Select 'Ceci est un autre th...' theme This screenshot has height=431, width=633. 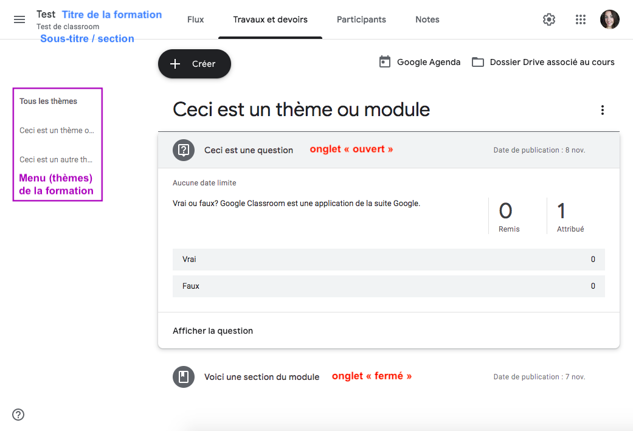(x=56, y=159)
